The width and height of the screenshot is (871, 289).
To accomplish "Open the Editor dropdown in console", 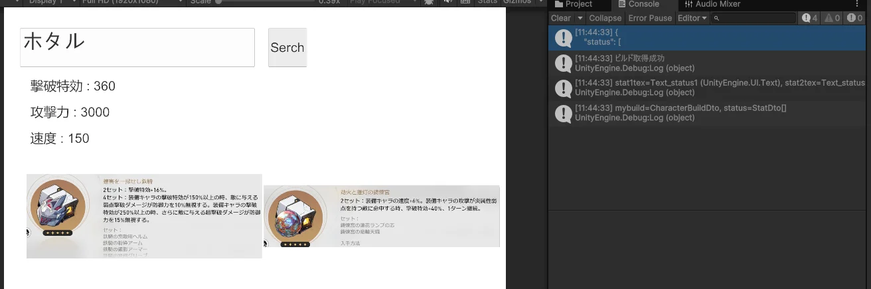I will [x=692, y=18].
